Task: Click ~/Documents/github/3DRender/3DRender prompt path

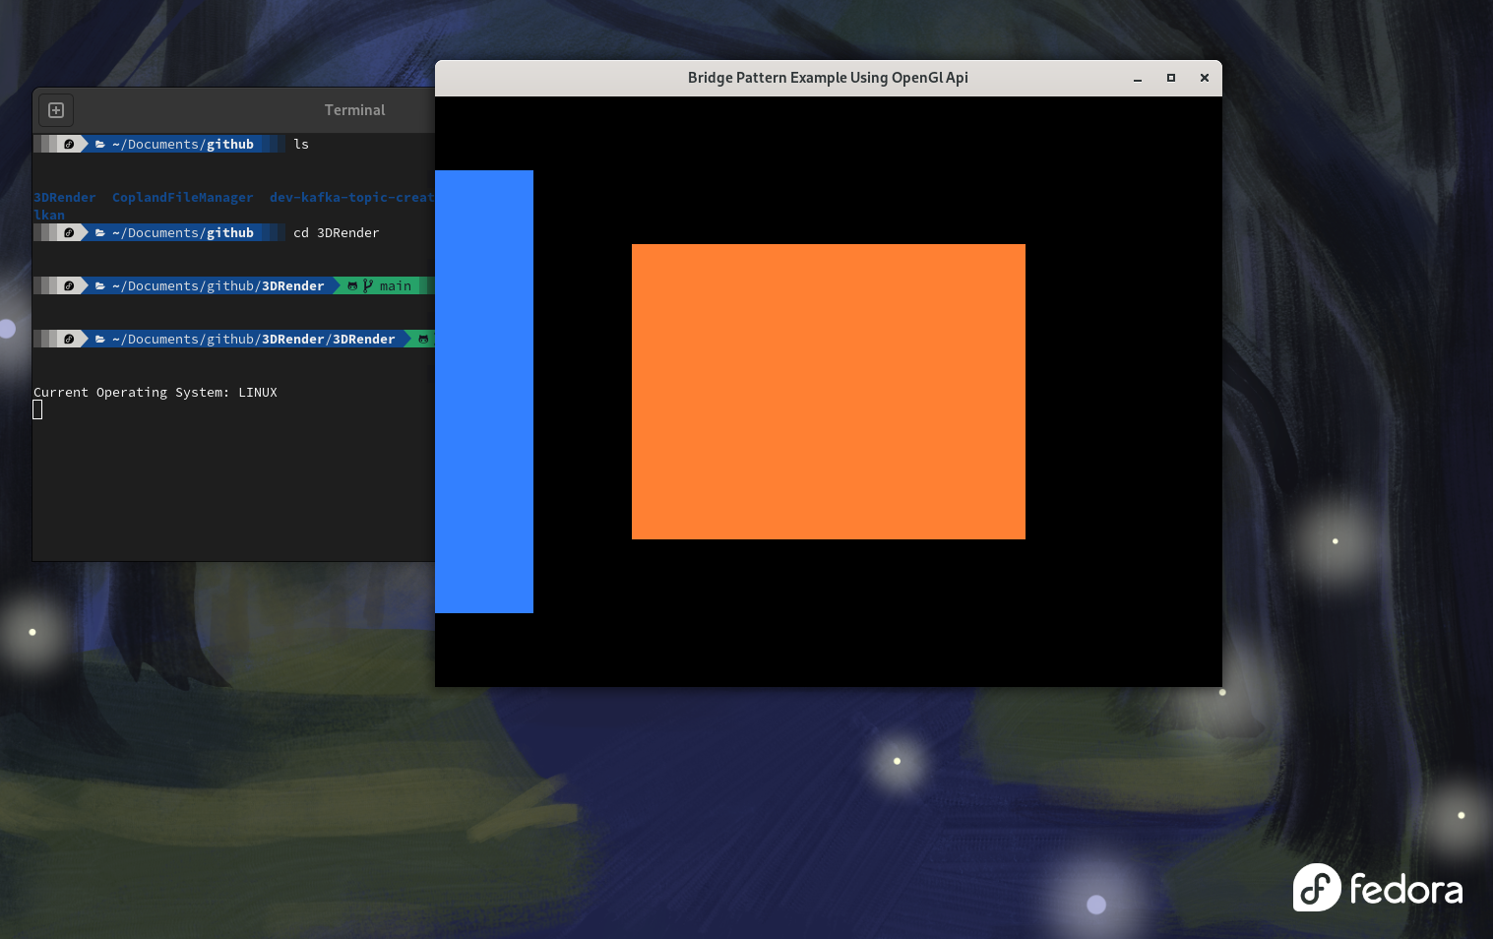Action: (x=254, y=340)
